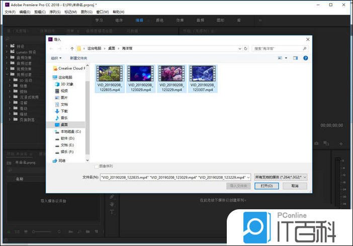Screen dimensions: 353x246
Task: Switch to the 颜色 workspace tab
Action: 159,21
